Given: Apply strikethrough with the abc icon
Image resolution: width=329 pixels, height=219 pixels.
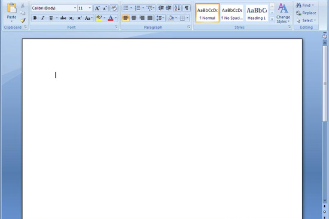Looking at the screenshot, I should (63, 19).
